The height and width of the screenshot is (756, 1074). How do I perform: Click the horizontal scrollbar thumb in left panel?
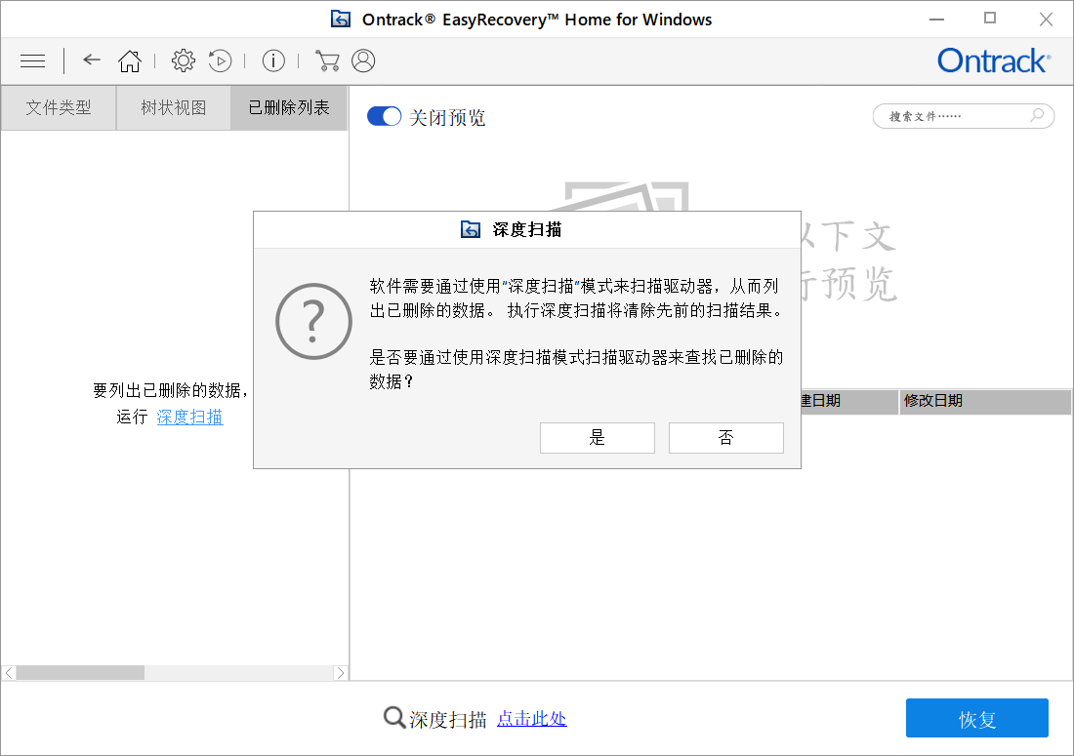click(80, 672)
